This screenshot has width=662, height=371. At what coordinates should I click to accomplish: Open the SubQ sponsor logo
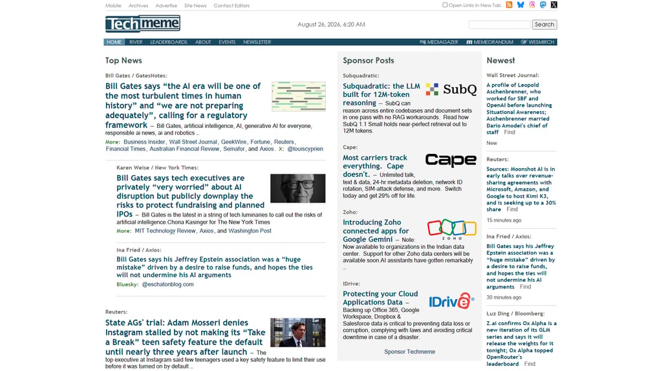(451, 89)
